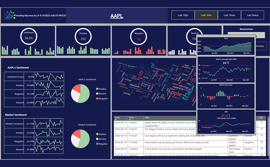Click the Trending Neurons logo
The image size is (270, 167).
click(8, 15)
